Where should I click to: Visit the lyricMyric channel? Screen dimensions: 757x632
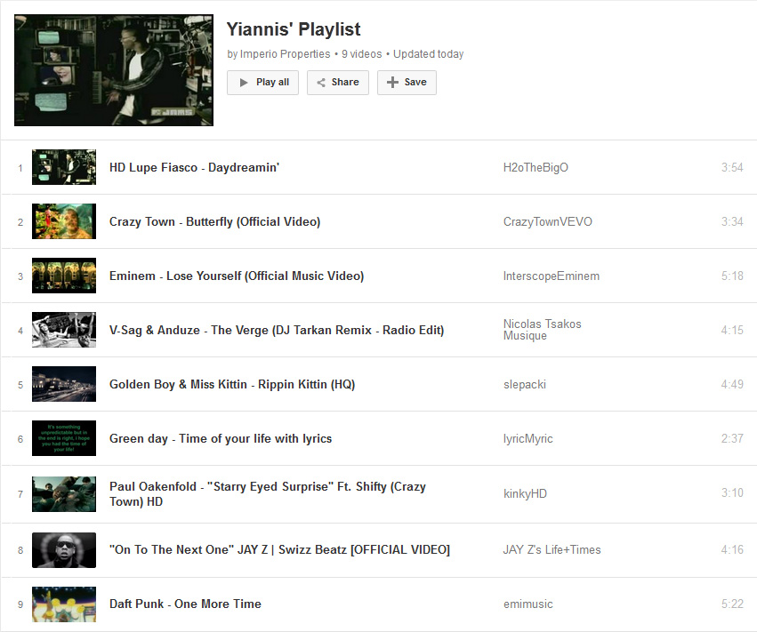tap(528, 438)
